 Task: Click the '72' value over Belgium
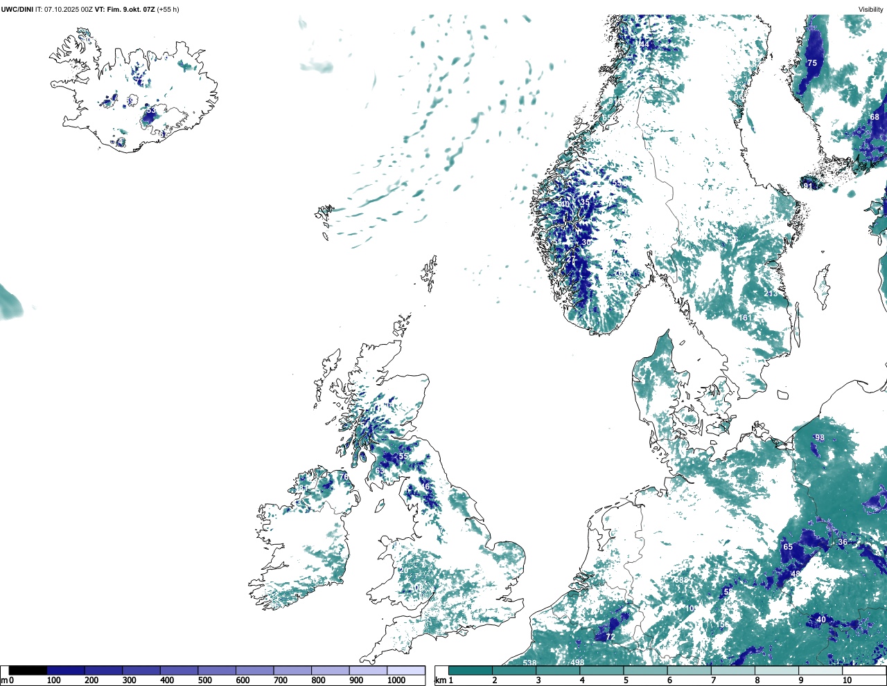coord(611,637)
